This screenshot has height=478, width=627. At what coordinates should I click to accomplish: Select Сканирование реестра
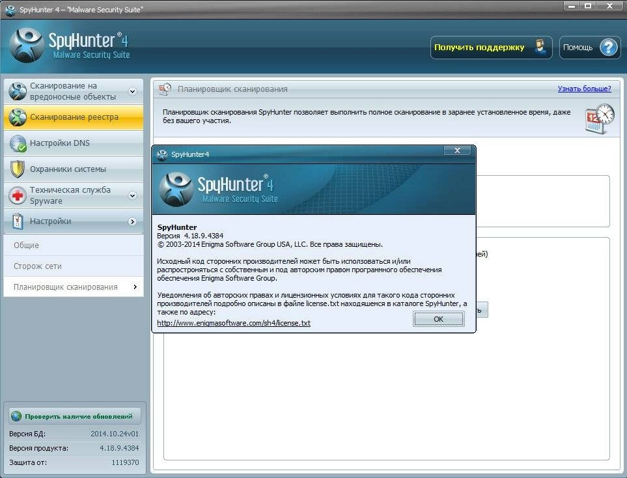point(74,117)
